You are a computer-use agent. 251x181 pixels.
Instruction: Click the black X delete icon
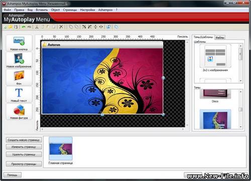[x=61, y=27]
